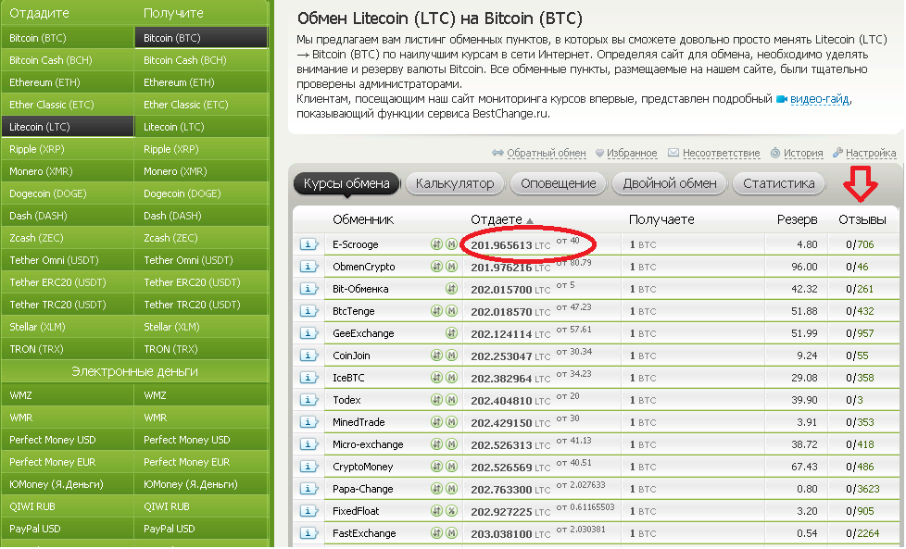
Task: Open info icon for Todex row
Action: (309, 400)
